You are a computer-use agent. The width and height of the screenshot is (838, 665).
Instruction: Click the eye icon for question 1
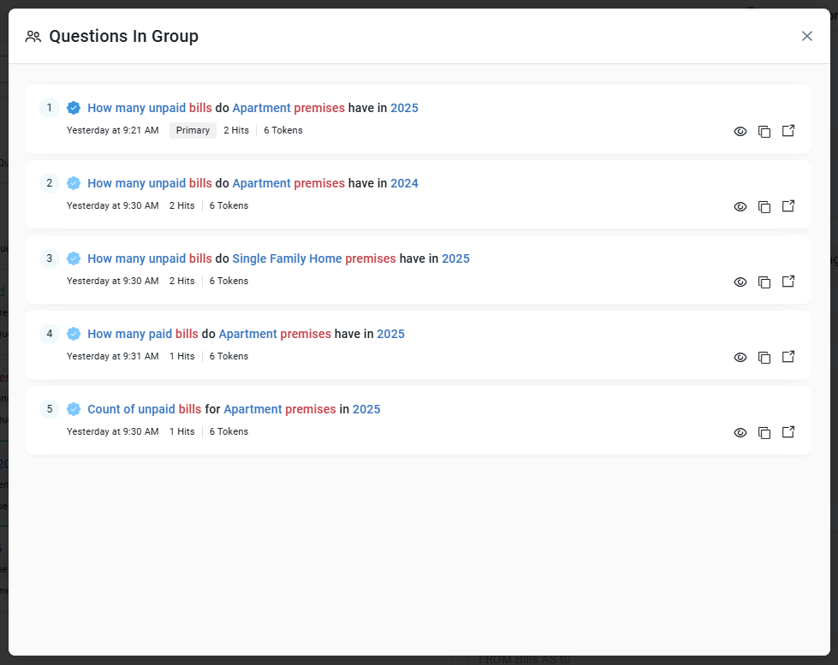point(740,132)
